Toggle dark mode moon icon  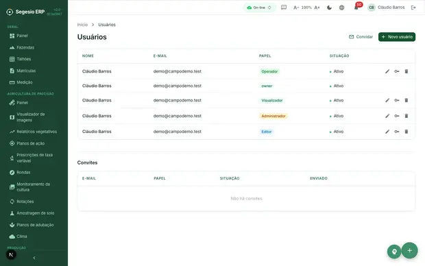[x=329, y=8]
